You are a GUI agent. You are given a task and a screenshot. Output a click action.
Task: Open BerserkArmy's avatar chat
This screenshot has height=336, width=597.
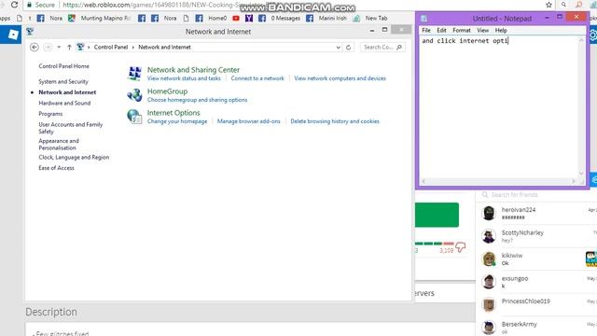(489, 328)
